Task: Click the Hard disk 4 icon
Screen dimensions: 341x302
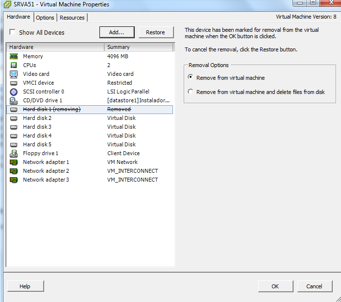Action: 14,136
